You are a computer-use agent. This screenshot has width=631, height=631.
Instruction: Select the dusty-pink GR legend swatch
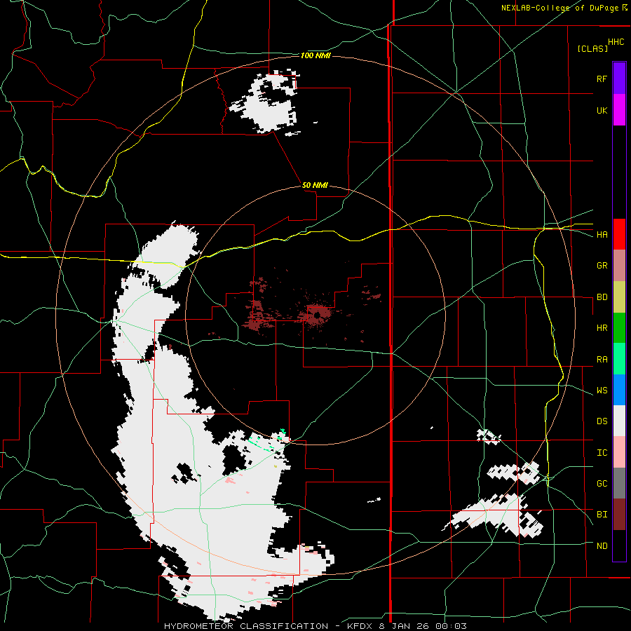pyautogui.click(x=619, y=266)
